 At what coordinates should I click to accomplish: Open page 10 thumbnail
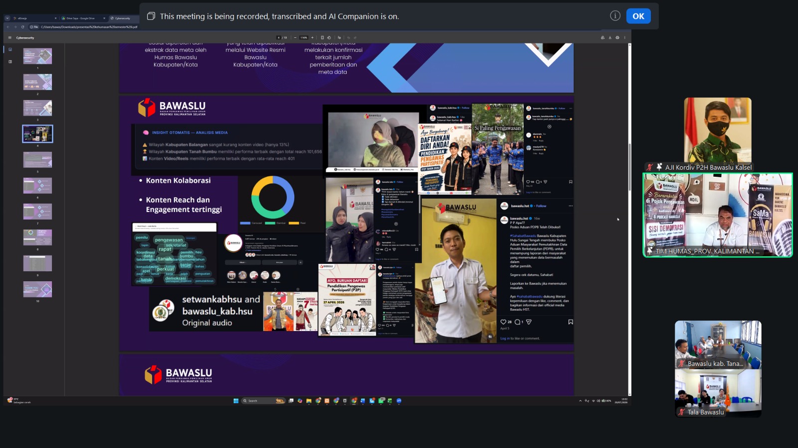tap(37, 289)
